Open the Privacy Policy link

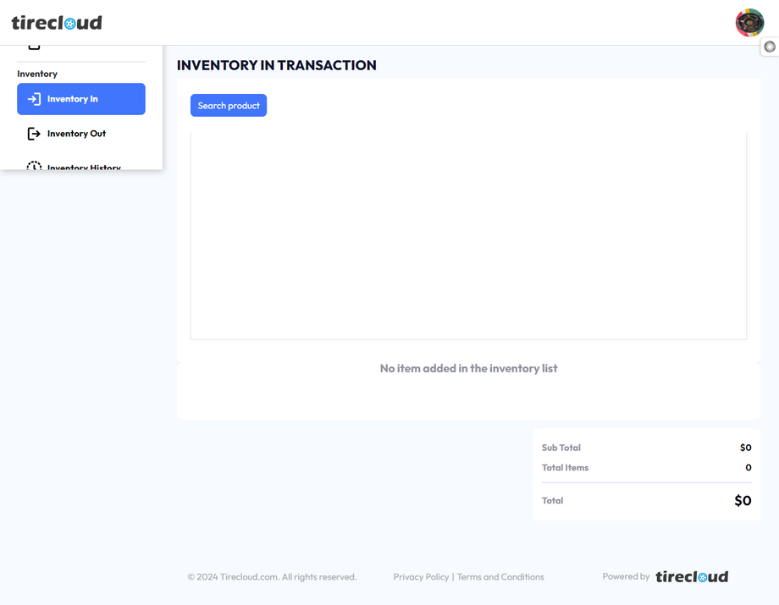coord(421,577)
